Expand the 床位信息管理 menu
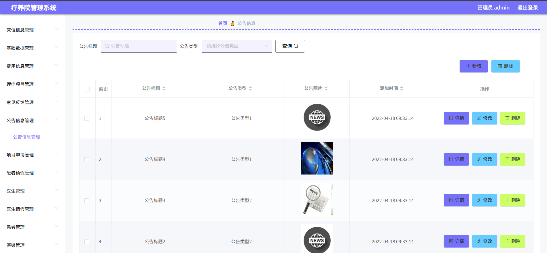The width and height of the screenshot is (547, 253). [32, 30]
